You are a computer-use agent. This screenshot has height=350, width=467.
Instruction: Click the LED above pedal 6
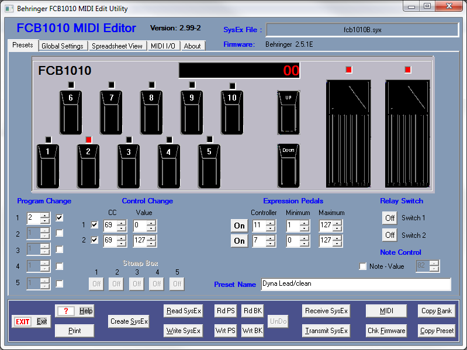pos(71,85)
